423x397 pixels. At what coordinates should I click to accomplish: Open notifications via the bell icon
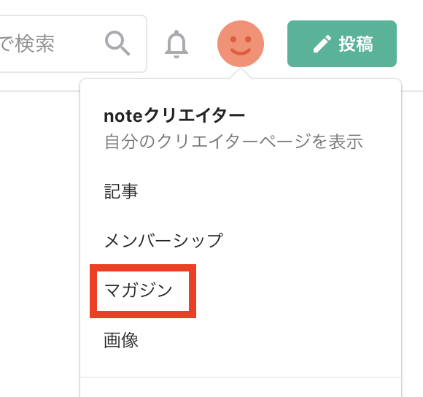pos(176,44)
